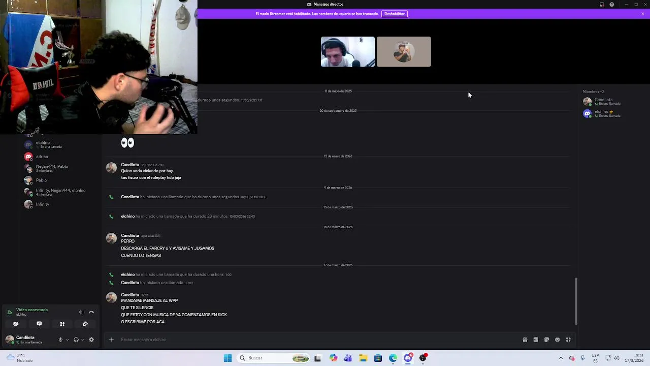
Task: Expand headphone output options arrow
Action: pyautogui.click(x=83, y=340)
